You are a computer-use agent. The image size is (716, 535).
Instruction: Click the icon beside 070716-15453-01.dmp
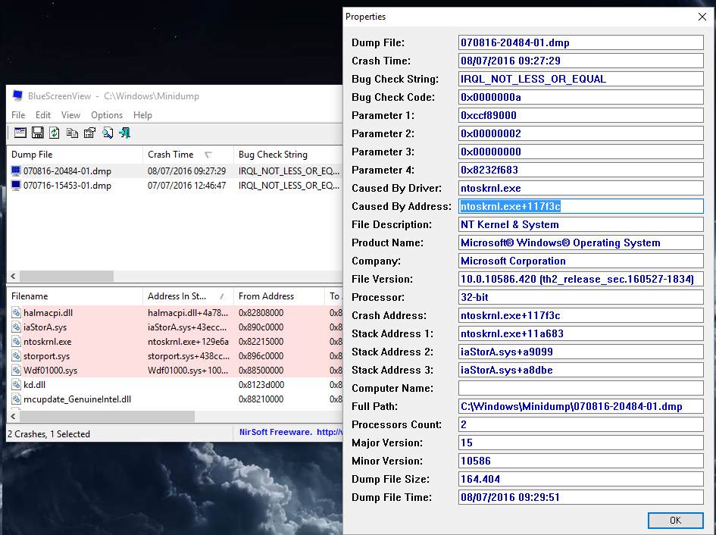pyautogui.click(x=16, y=186)
